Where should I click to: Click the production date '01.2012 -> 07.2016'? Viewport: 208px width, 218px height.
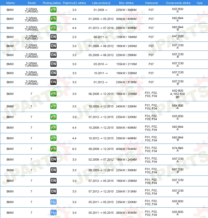[101, 28]
